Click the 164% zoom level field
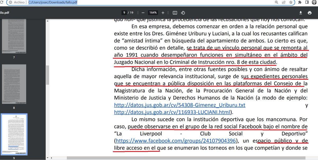318x160 pixels. (153, 13)
